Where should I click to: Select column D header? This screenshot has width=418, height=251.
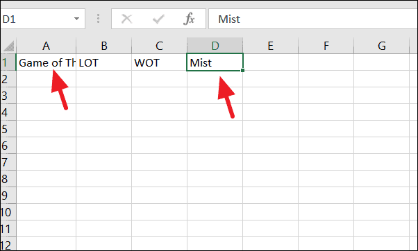pos(215,46)
